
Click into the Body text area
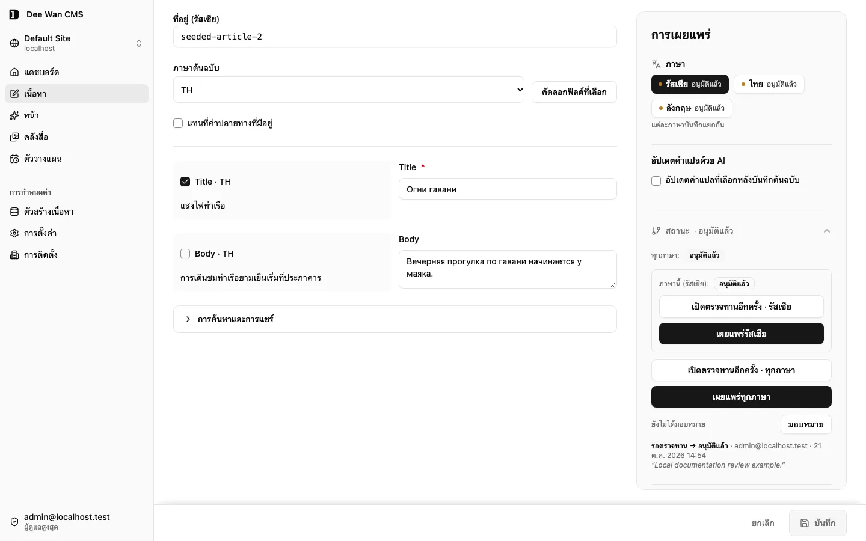pos(508,269)
